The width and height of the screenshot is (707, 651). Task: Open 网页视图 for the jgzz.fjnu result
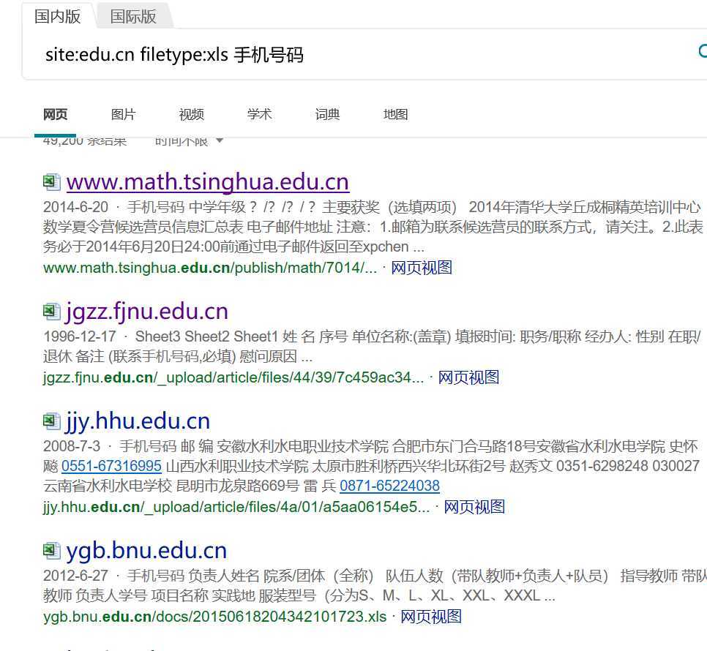(469, 377)
